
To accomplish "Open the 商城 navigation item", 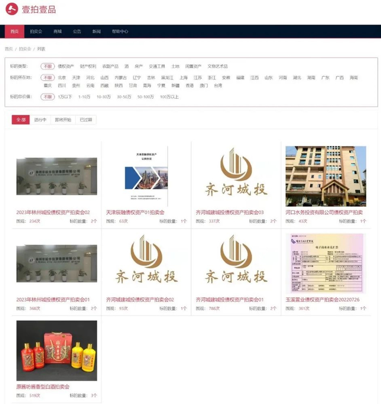I will coord(58,32).
